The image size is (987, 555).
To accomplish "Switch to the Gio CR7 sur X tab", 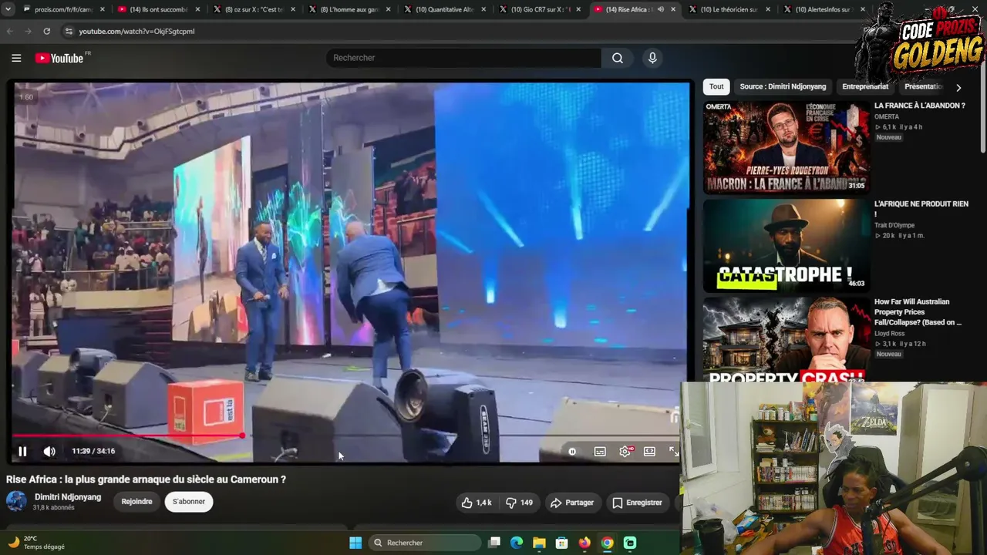I will point(540,9).
